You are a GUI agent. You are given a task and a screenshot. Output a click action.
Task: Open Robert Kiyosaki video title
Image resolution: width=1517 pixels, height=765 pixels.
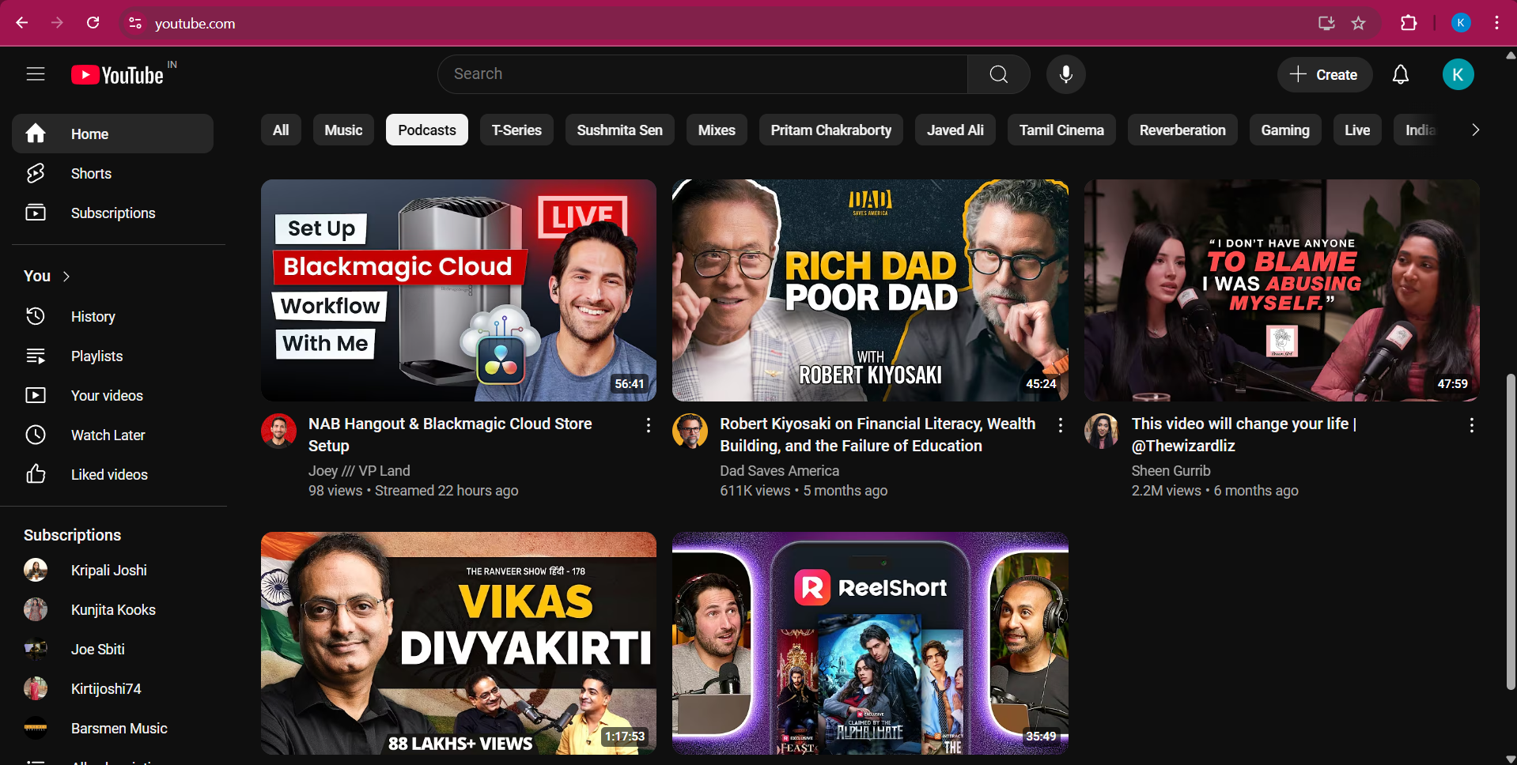coord(877,435)
